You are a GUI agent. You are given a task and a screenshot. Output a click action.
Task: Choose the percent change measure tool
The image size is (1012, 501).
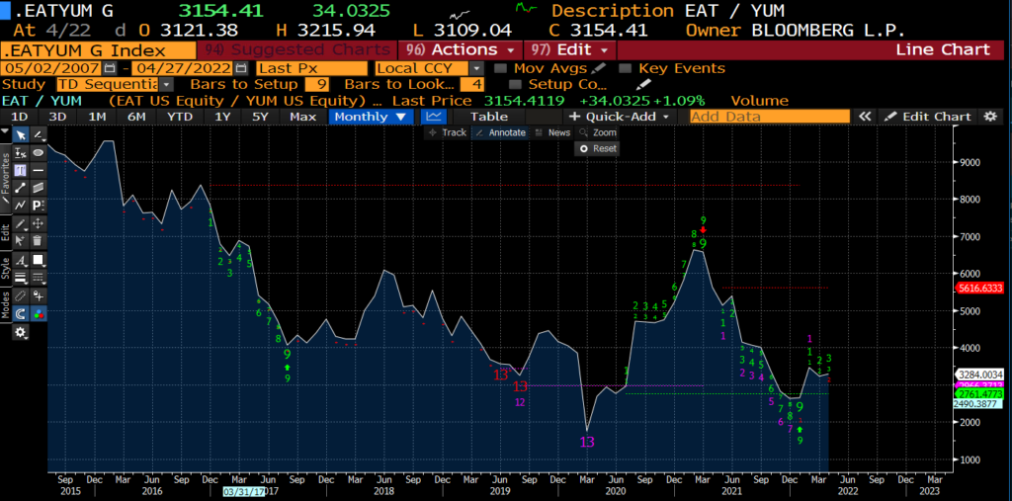pos(21,153)
